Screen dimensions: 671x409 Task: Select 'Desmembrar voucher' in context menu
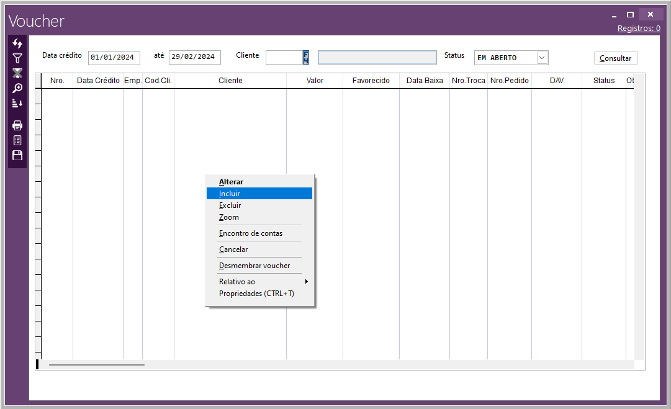pyautogui.click(x=254, y=266)
